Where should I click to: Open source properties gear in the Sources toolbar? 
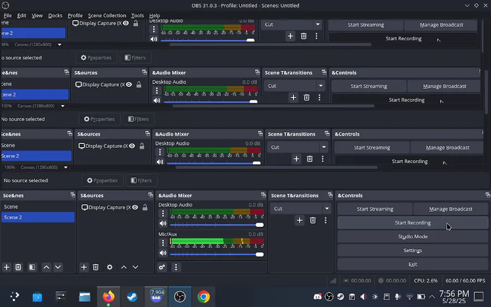(110, 267)
